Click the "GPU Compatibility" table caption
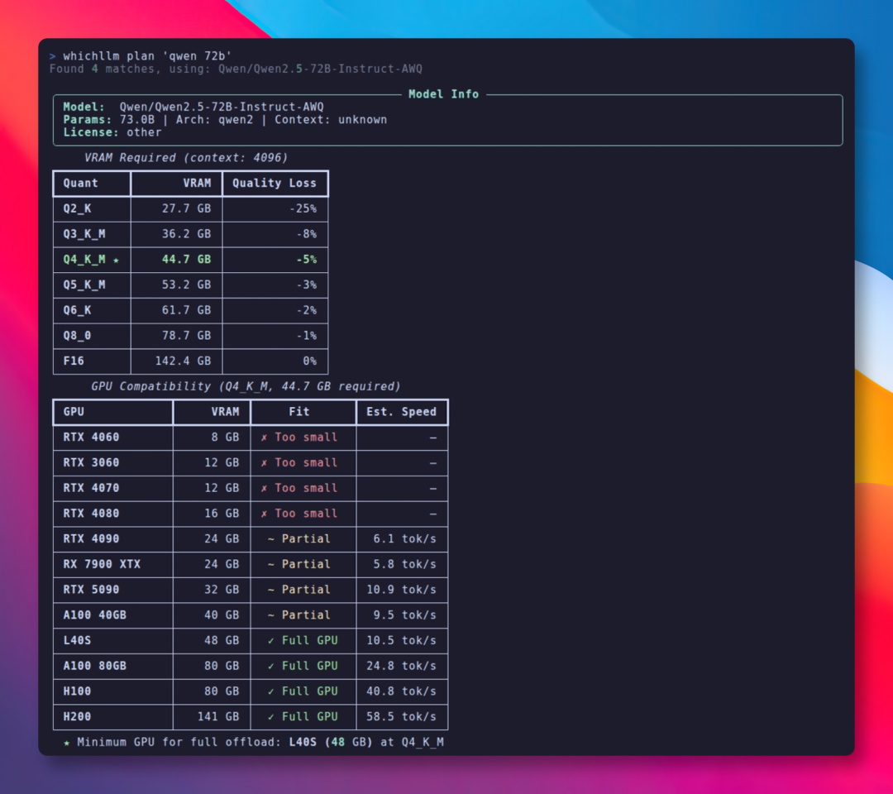 tap(246, 386)
